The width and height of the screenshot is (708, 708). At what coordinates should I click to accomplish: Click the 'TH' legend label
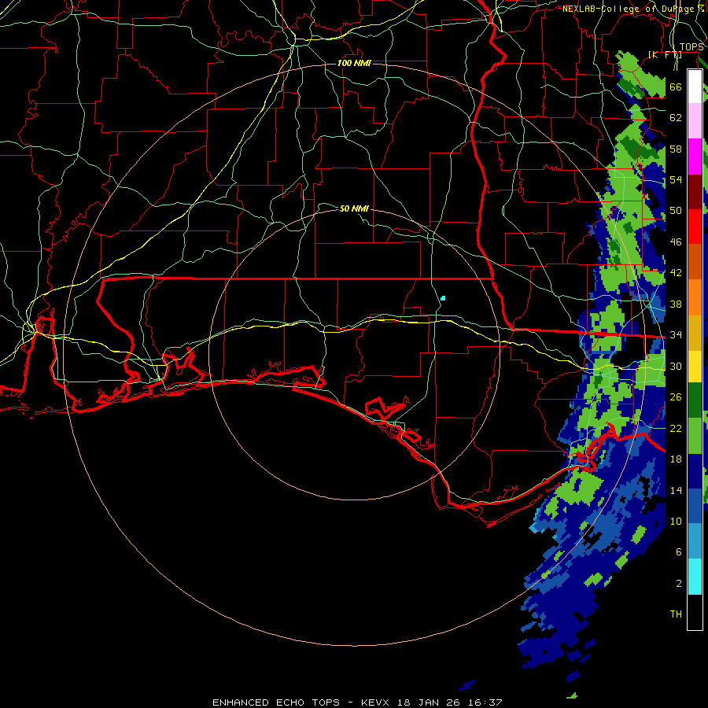[x=676, y=614]
